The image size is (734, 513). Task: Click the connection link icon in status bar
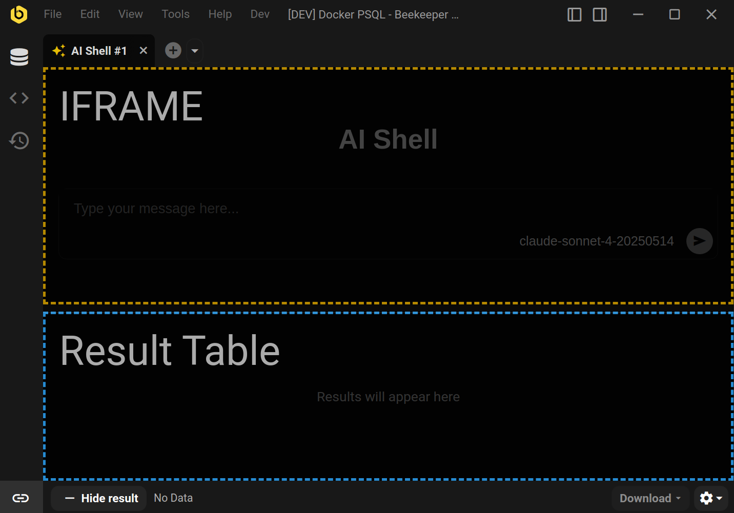point(21,498)
